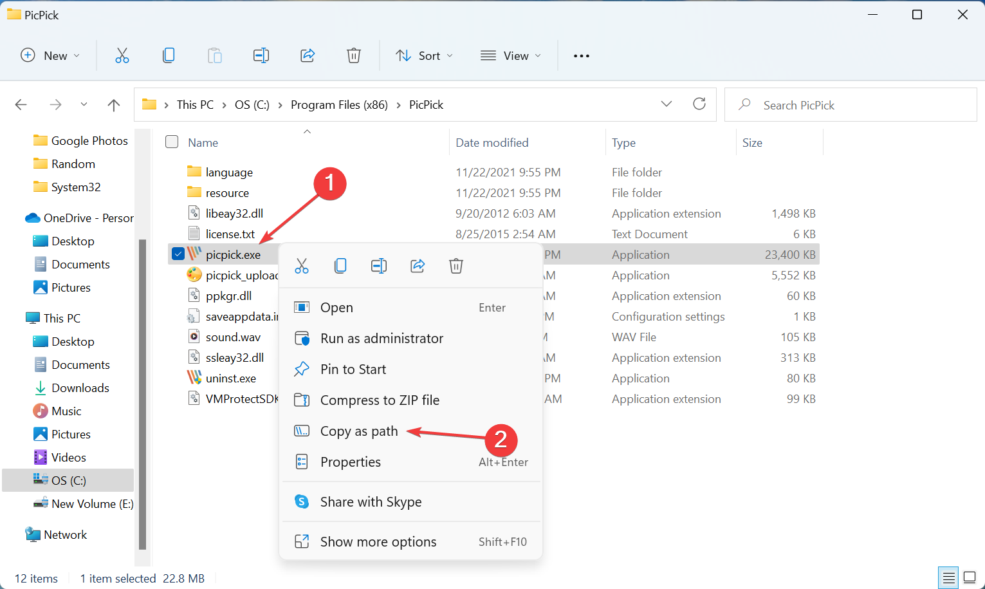Image resolution: width=985 pixels, height=589 pixels.
Task: Click the Copy icon in the top toolbar
Action: (169, 56)
